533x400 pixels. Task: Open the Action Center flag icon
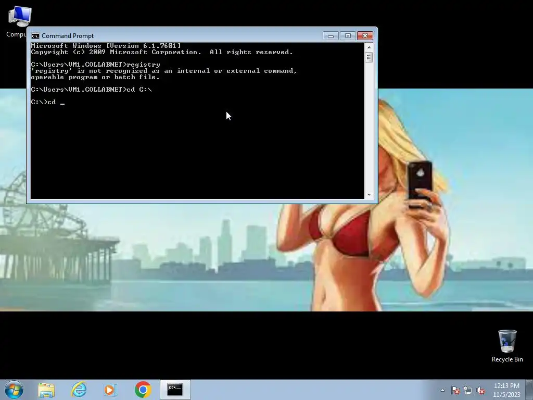click(x=455, y=390)
